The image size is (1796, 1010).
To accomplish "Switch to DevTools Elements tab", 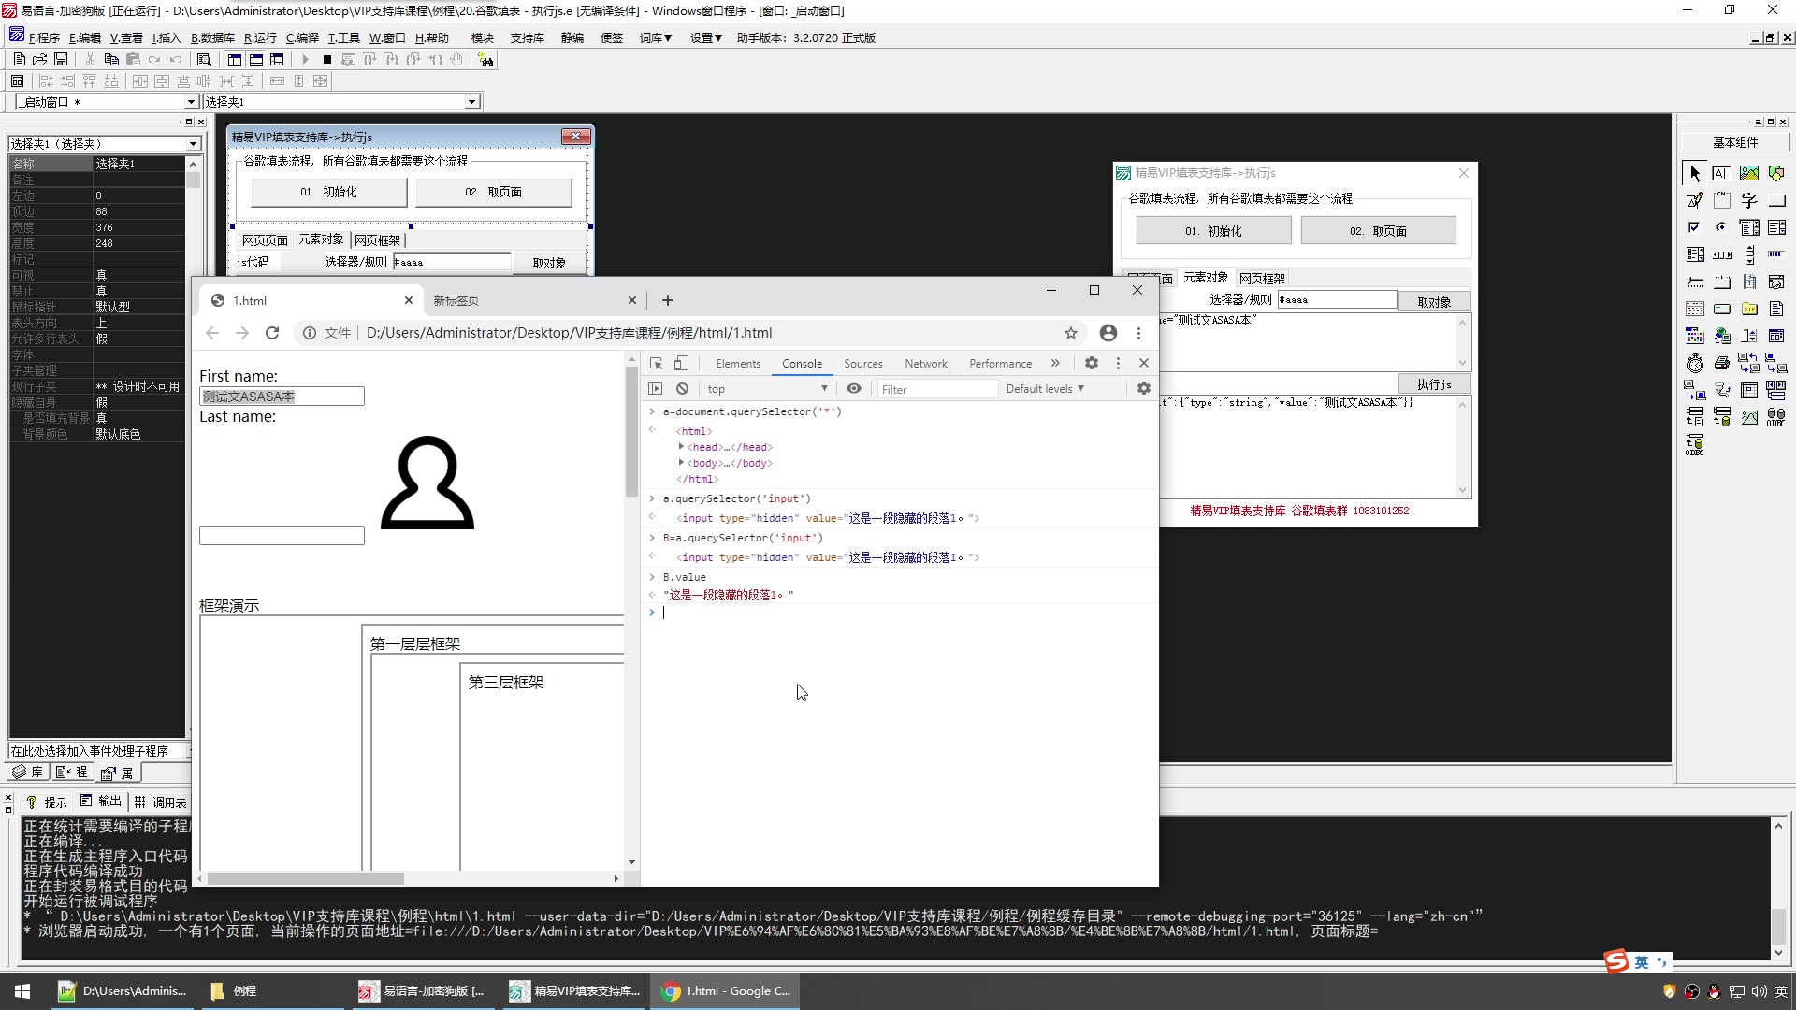I will coord(738,364).
